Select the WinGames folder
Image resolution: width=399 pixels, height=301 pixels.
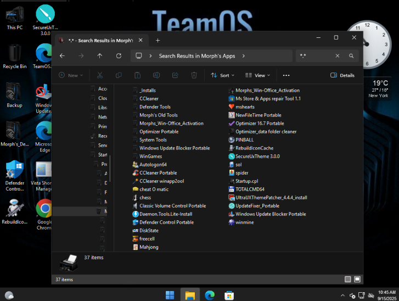coord(147,157)
